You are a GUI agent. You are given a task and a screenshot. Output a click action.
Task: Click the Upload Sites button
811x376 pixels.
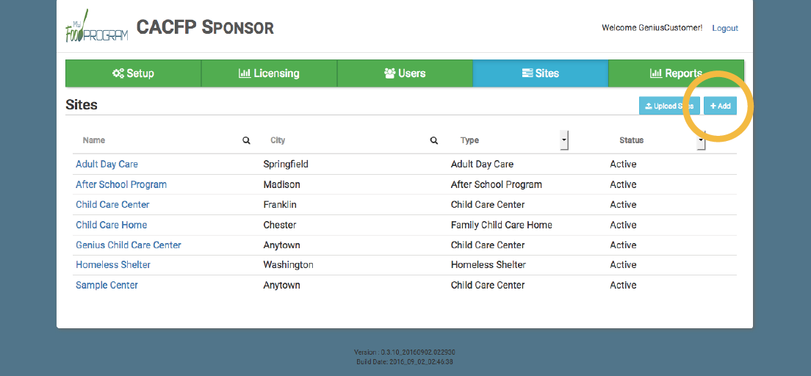pos(669,106)
